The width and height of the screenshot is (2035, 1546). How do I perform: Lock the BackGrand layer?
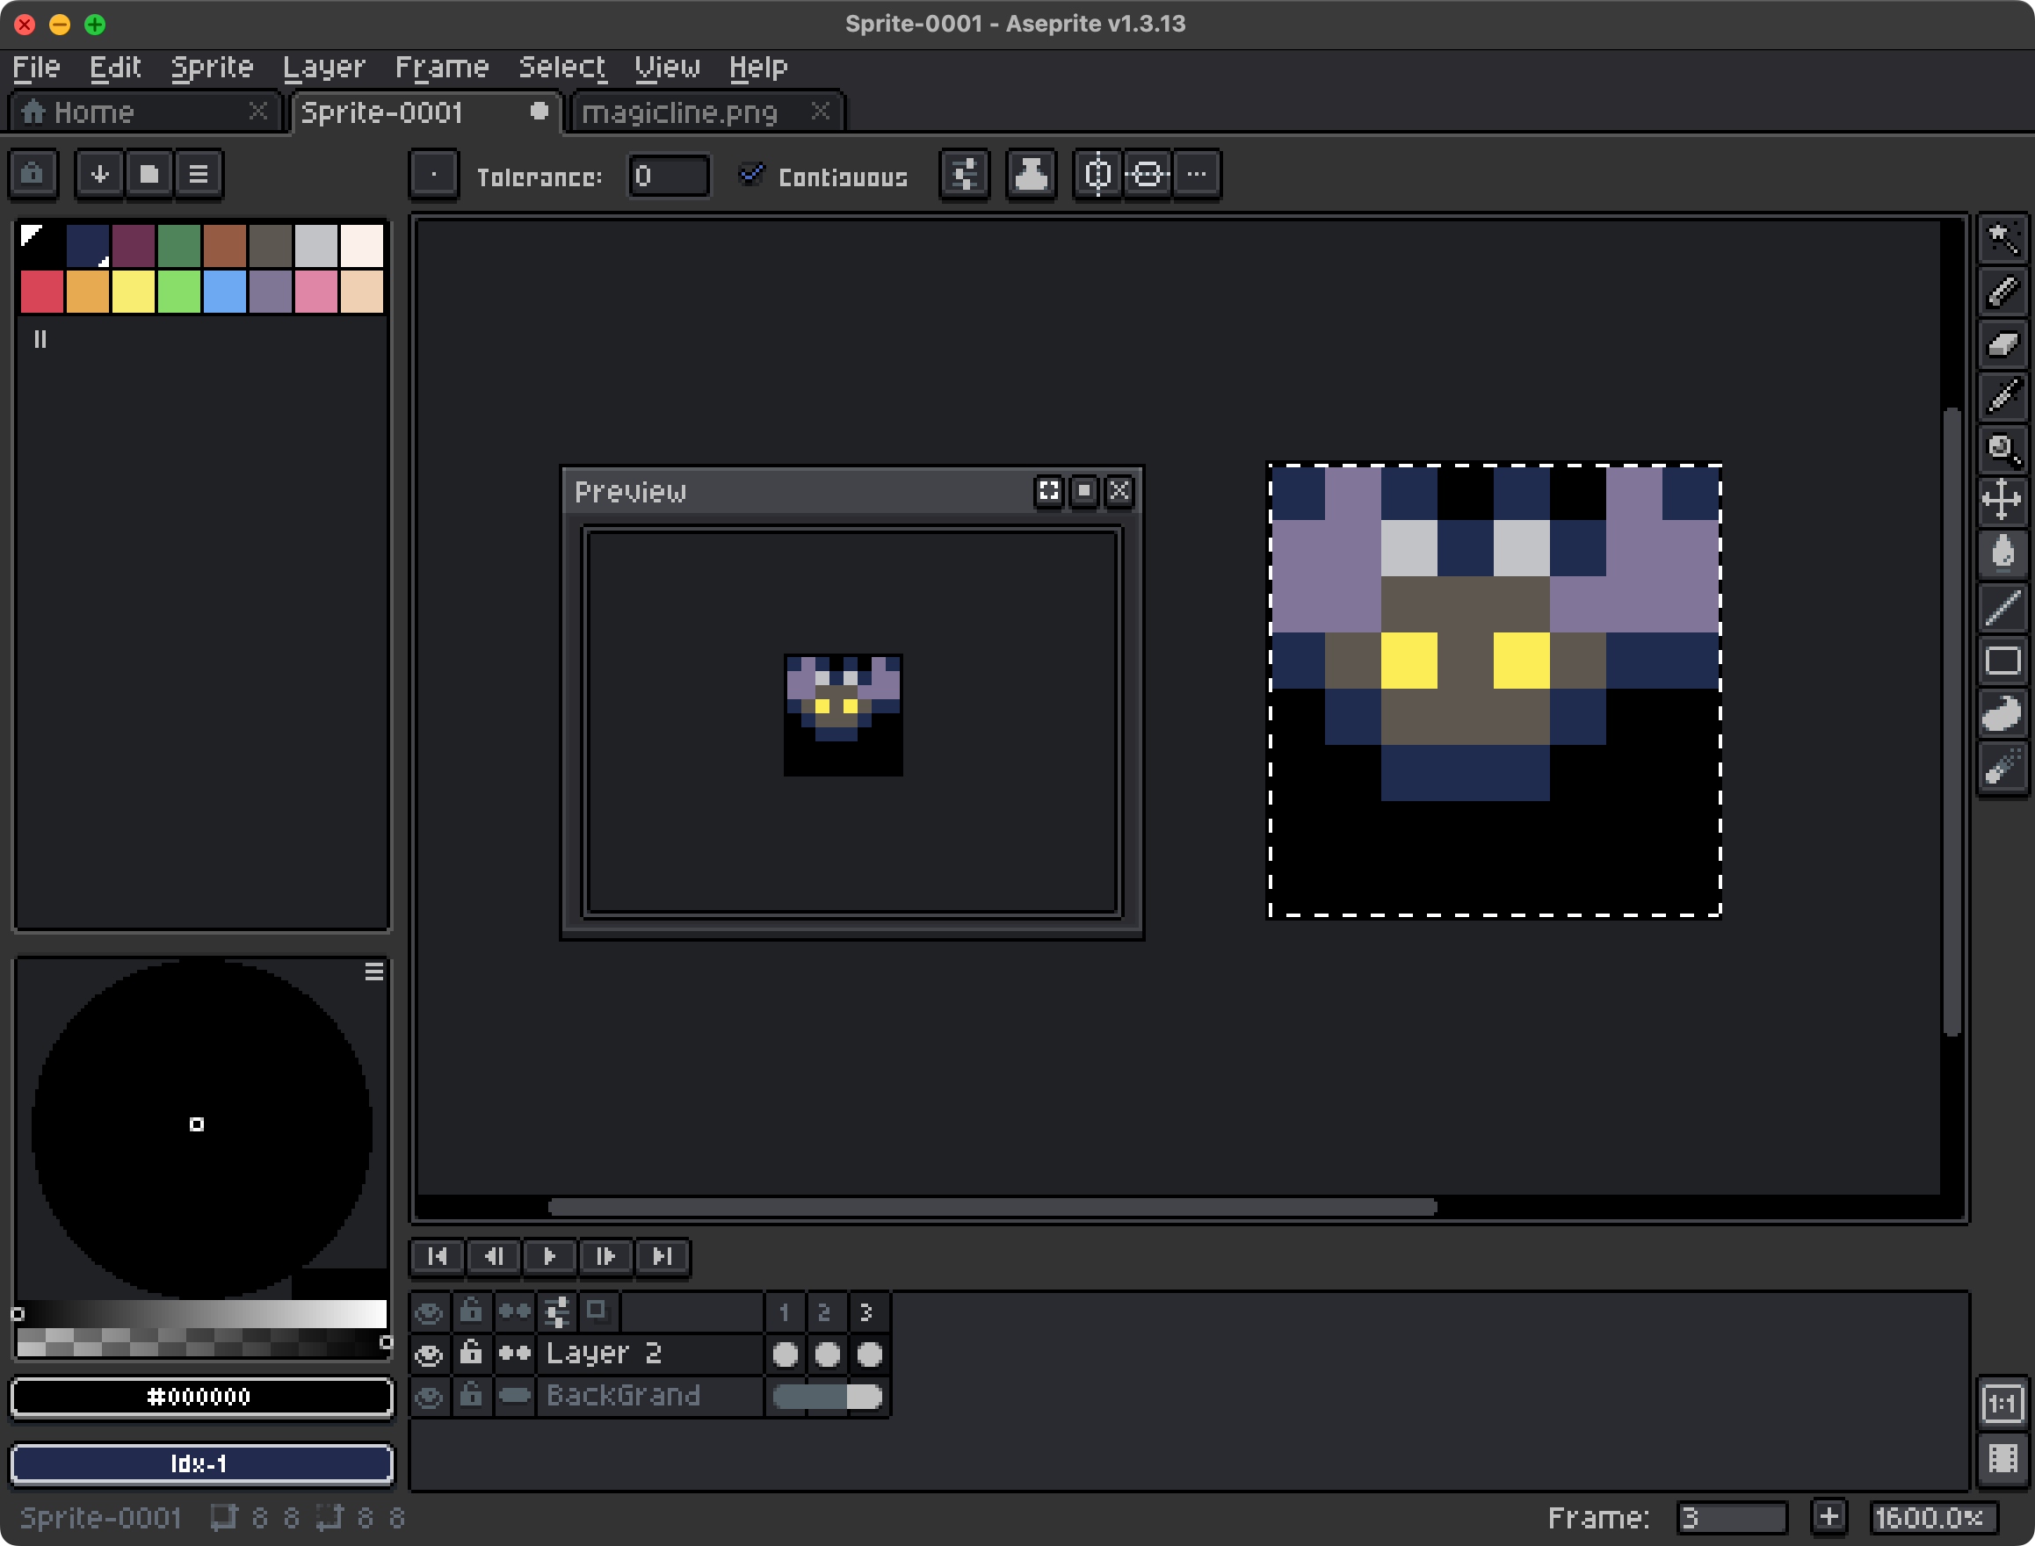(x=472, y=1396)
